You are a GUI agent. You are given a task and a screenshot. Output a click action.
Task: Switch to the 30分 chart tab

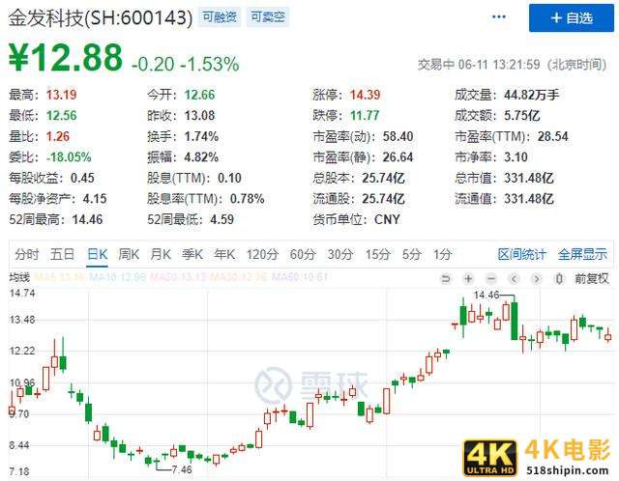(339, 254)
